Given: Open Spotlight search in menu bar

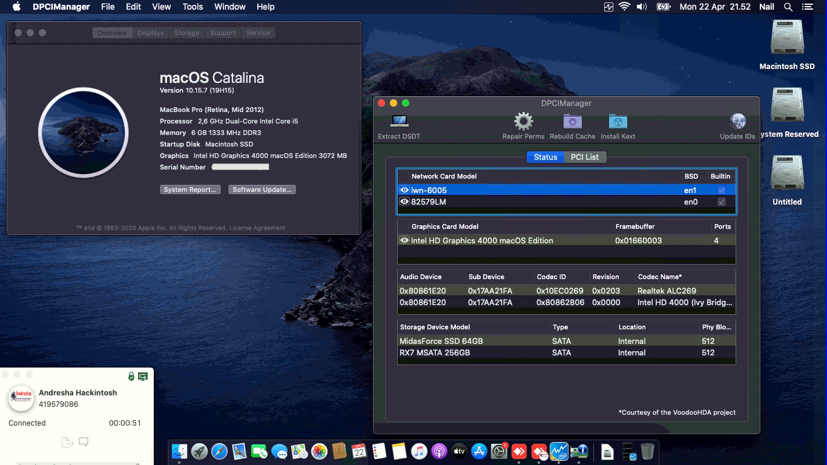Looking at the screenshot, I should [x=788, y=7].
